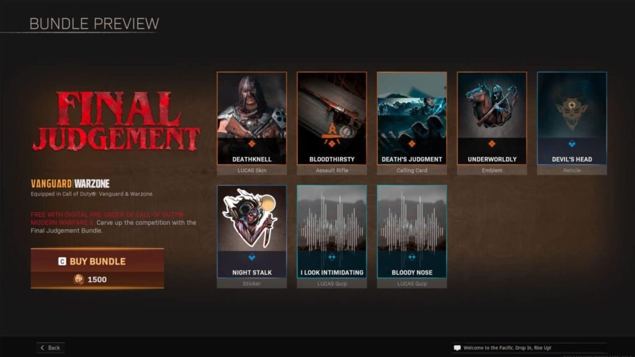Screen dimensions: 635x357
Task: Click the Back button
Action: point(50,348)
